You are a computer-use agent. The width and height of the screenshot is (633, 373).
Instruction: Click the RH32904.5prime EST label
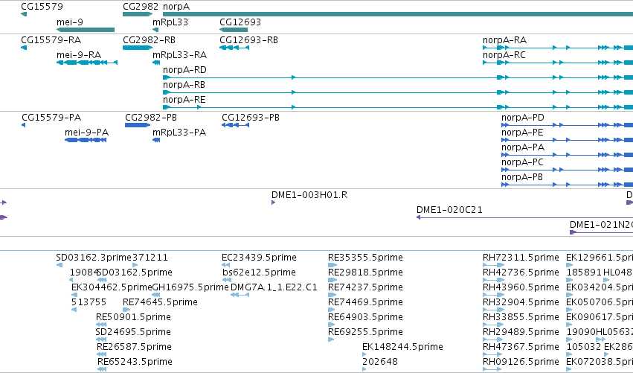click(x=521, y=302)
